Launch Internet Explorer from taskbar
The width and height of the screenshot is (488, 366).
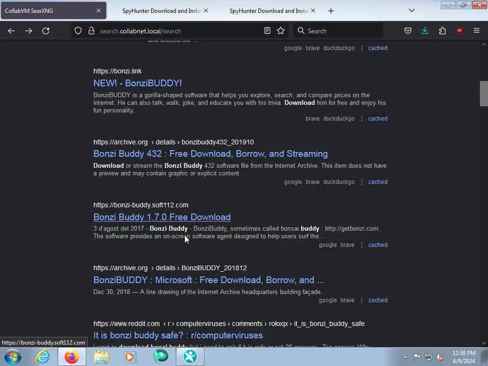point(42,356)
